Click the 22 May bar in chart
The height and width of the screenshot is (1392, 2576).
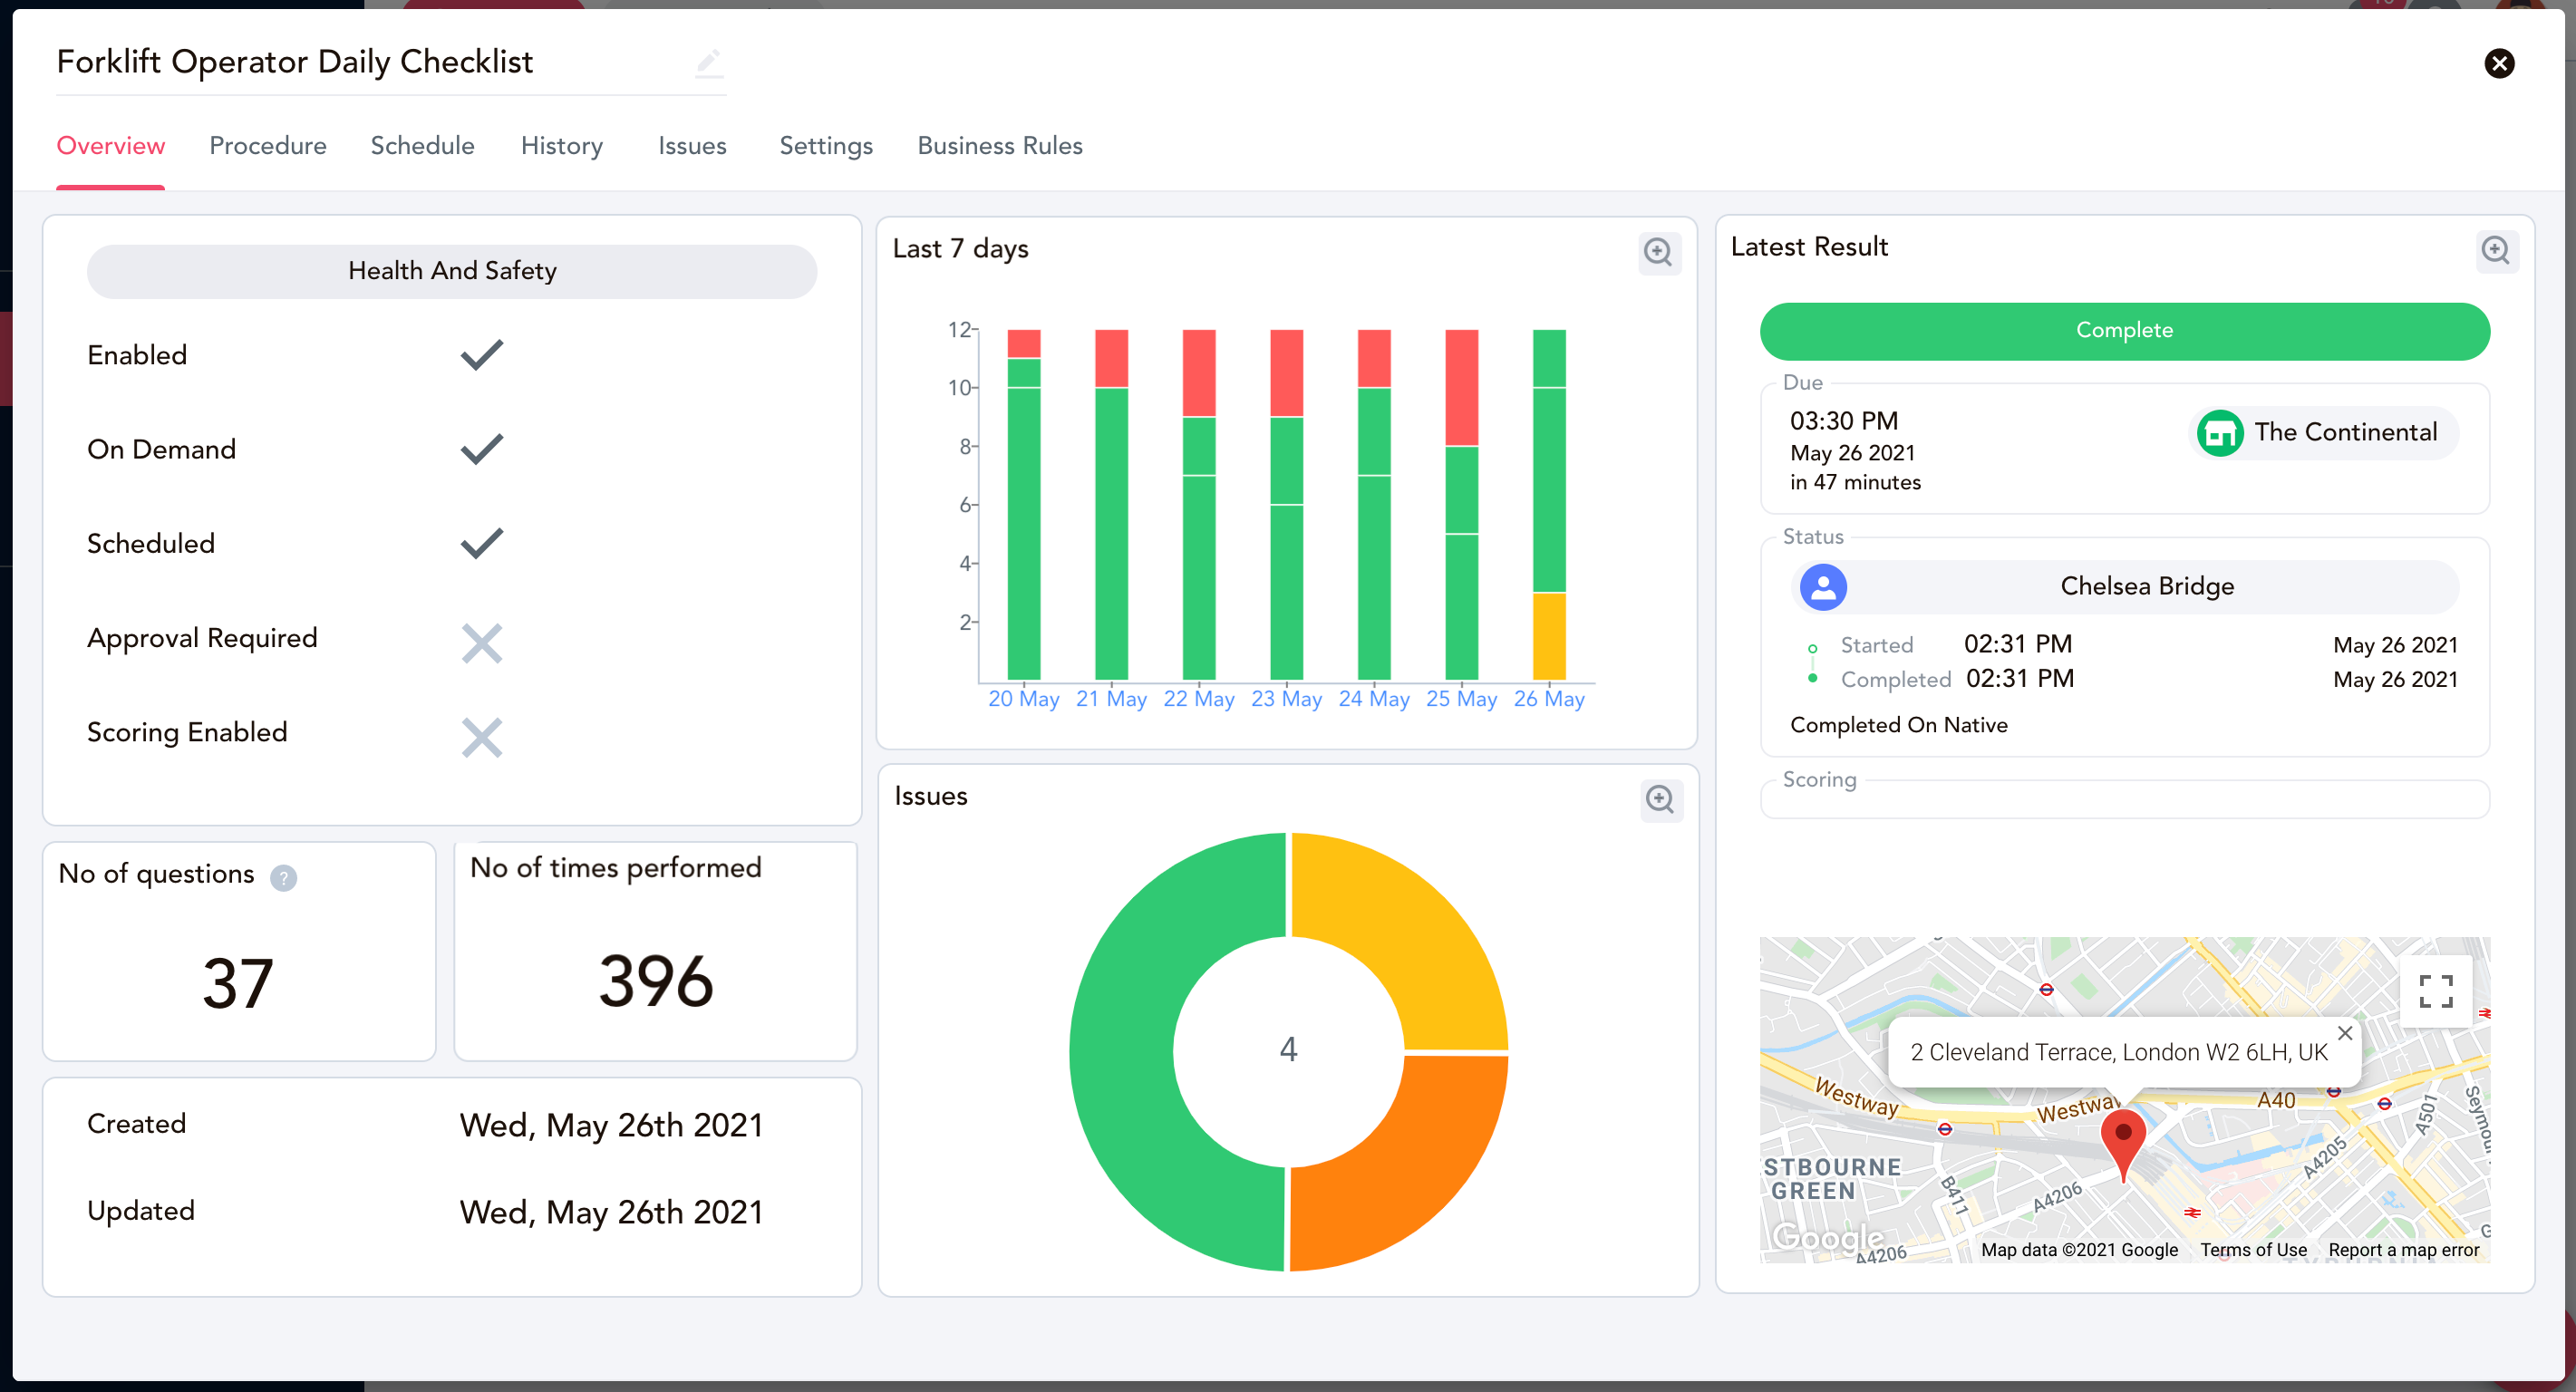[1198, 505]
